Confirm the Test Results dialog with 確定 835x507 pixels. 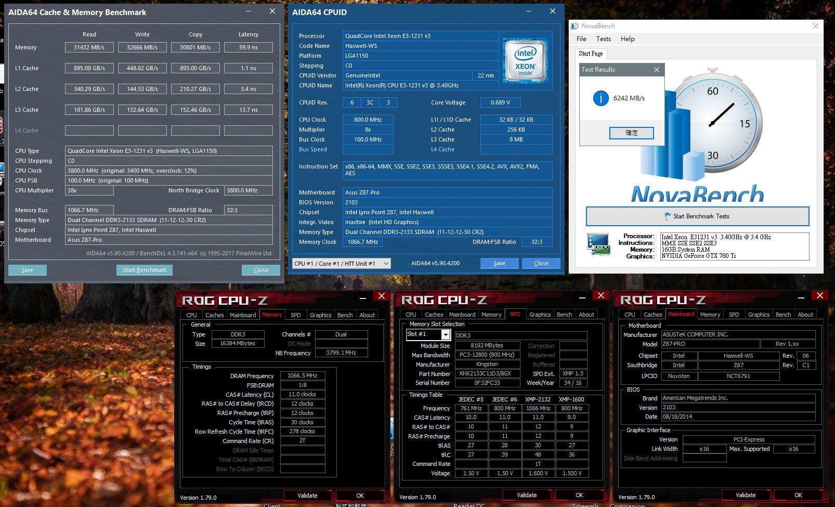(x=631, y=133)
